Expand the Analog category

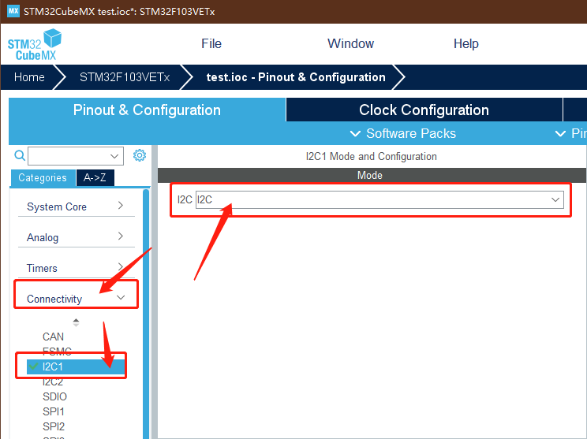[x=76, y=237]
